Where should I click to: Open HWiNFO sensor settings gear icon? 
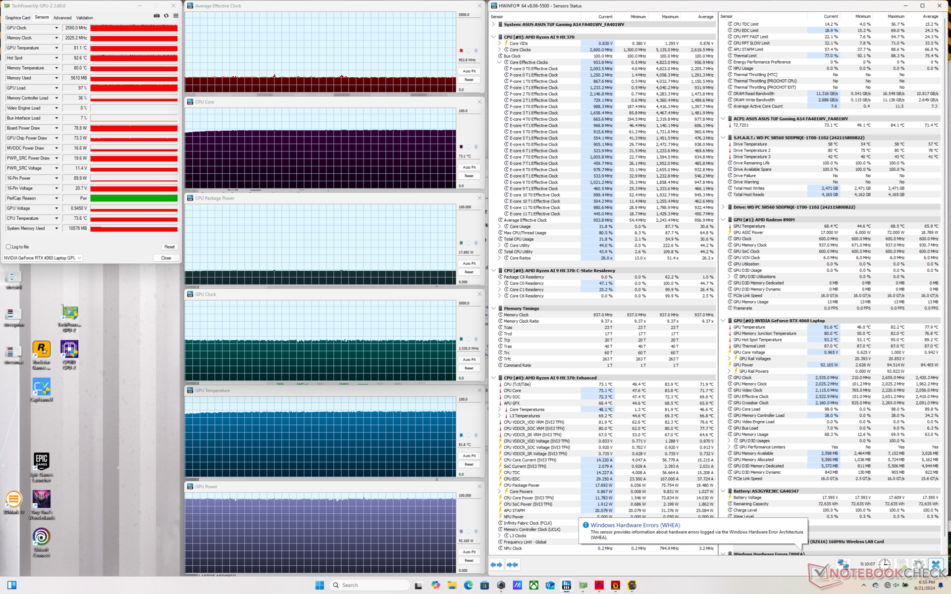point(918,564)
